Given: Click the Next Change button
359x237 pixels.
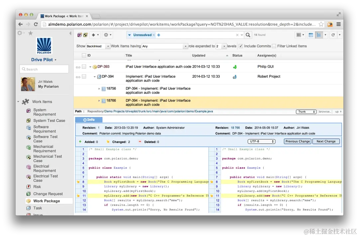Looking at the screenshot, I should point(326,141).
